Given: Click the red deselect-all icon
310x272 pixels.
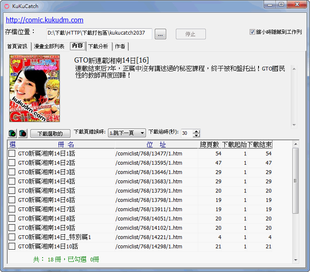Looking at the screenshot, I should point(23,133).
